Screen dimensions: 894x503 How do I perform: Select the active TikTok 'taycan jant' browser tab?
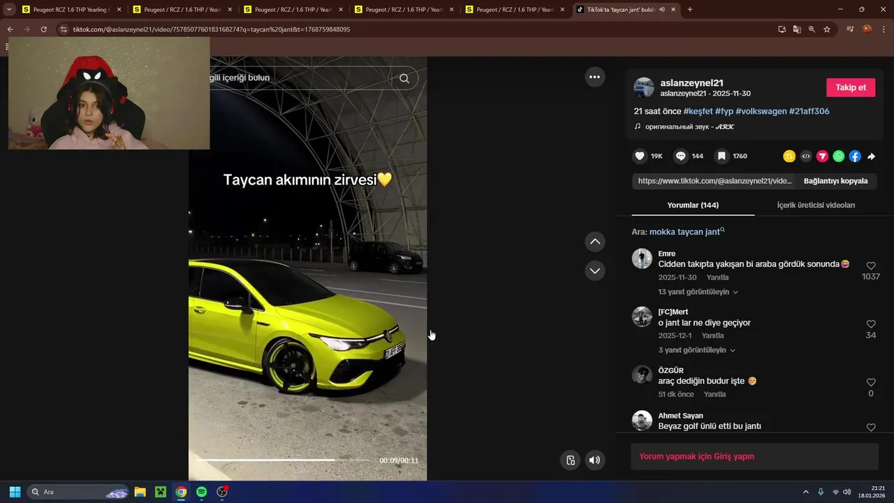pyautogui.click(x=626, y=10)
